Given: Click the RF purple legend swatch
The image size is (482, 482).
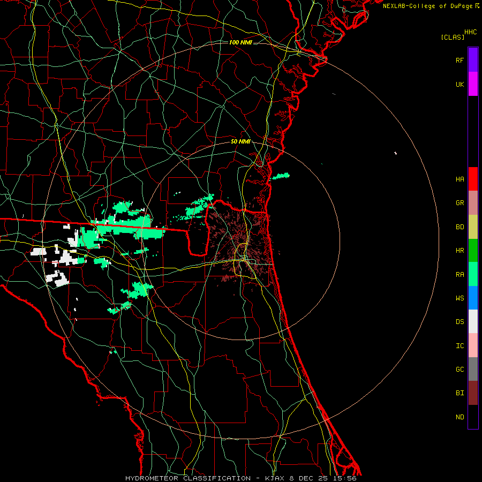Looking at the screenshot, I should point(473,60).
